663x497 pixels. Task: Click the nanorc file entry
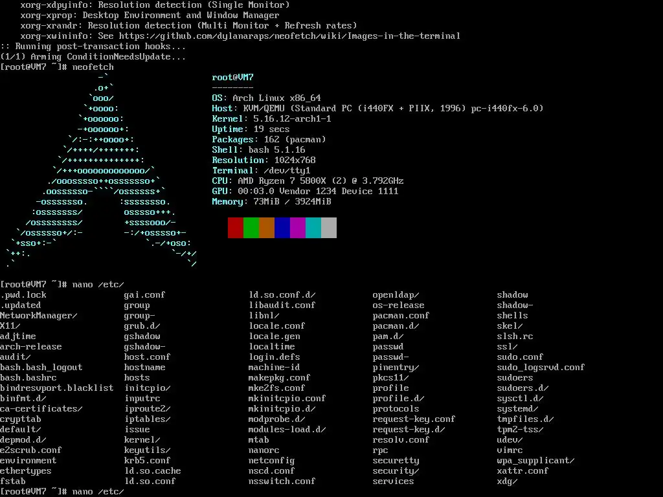pyautogui.click(x=264, y=450)
